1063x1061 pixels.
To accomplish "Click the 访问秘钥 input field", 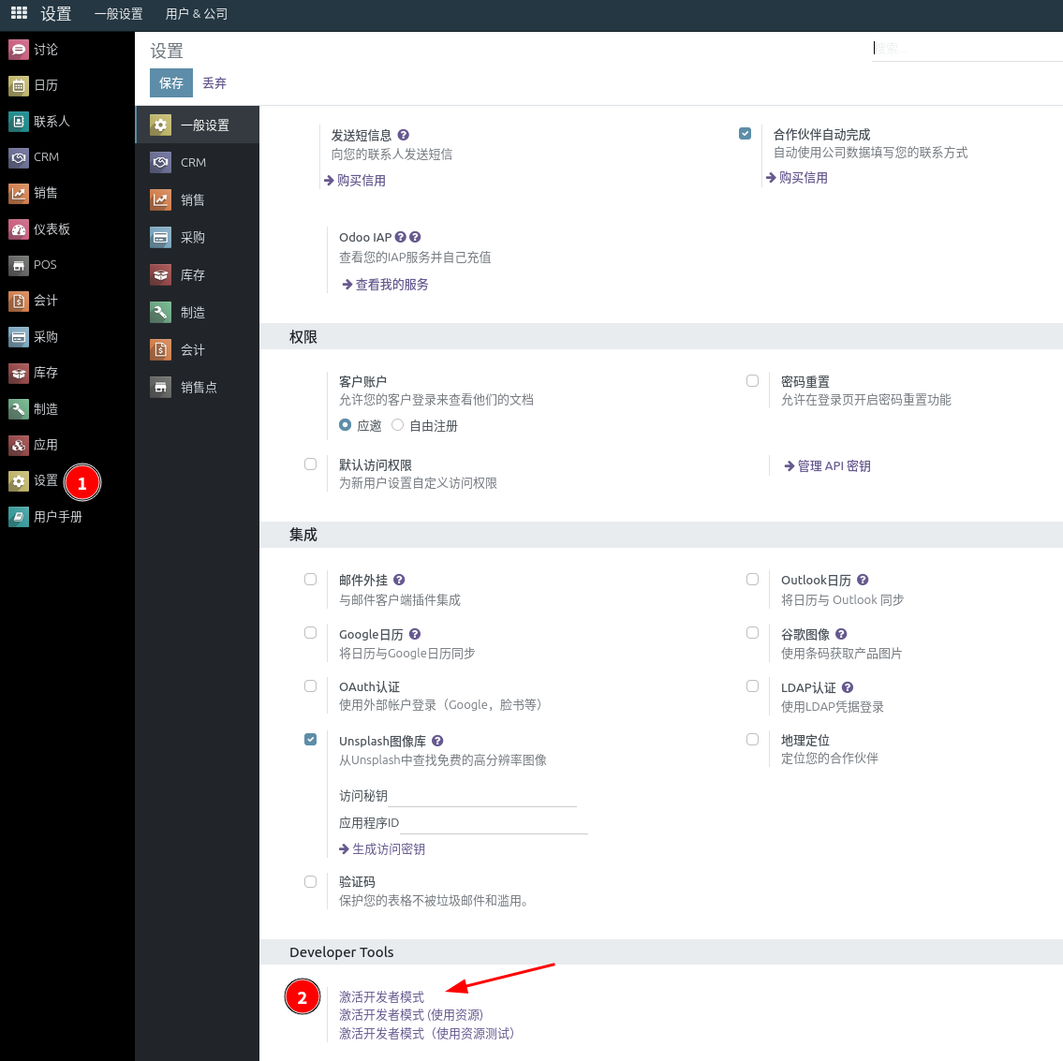I will pyautogui.click(x=482, y=796).
